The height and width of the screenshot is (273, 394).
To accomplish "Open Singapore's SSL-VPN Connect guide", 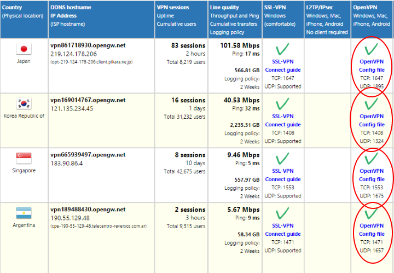I will (283, 179).
